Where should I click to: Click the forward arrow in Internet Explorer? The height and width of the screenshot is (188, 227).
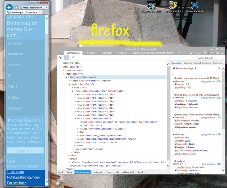click(15, 8)
